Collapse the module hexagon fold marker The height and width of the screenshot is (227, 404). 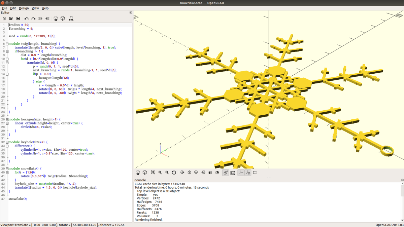(x=7, y=119)
